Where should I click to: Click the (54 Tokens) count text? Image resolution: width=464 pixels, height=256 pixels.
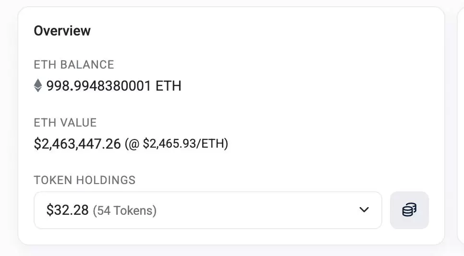pos(124,210)
